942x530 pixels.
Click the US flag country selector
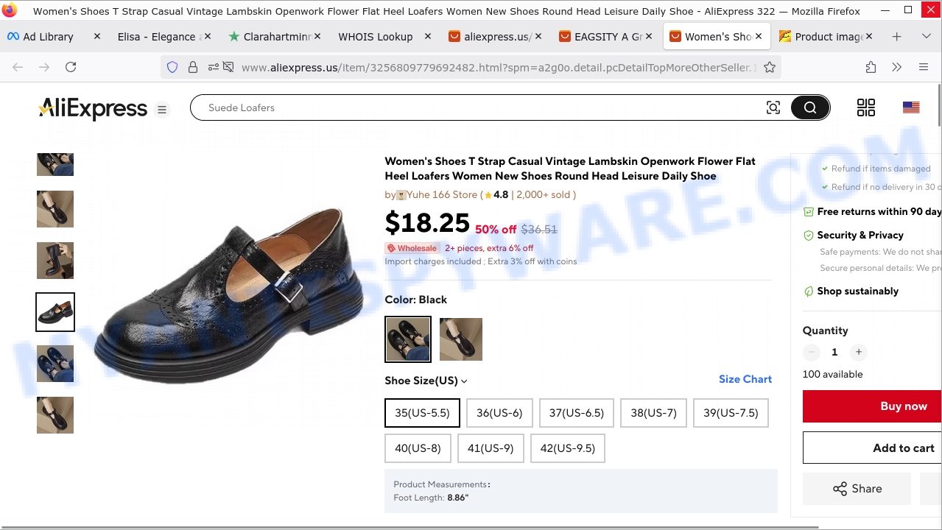pyautogui.click(x=911, y=107)
